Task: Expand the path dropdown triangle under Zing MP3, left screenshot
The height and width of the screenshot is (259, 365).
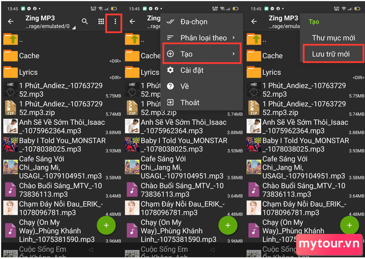Action: (74, 28)
